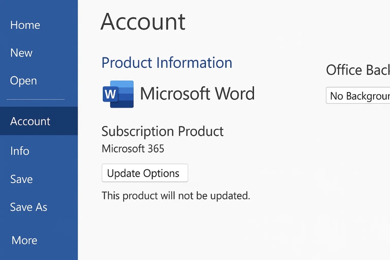390x260 pixels.
Task: Click the Microsoft Word product name text
Action: click(197, 94)
